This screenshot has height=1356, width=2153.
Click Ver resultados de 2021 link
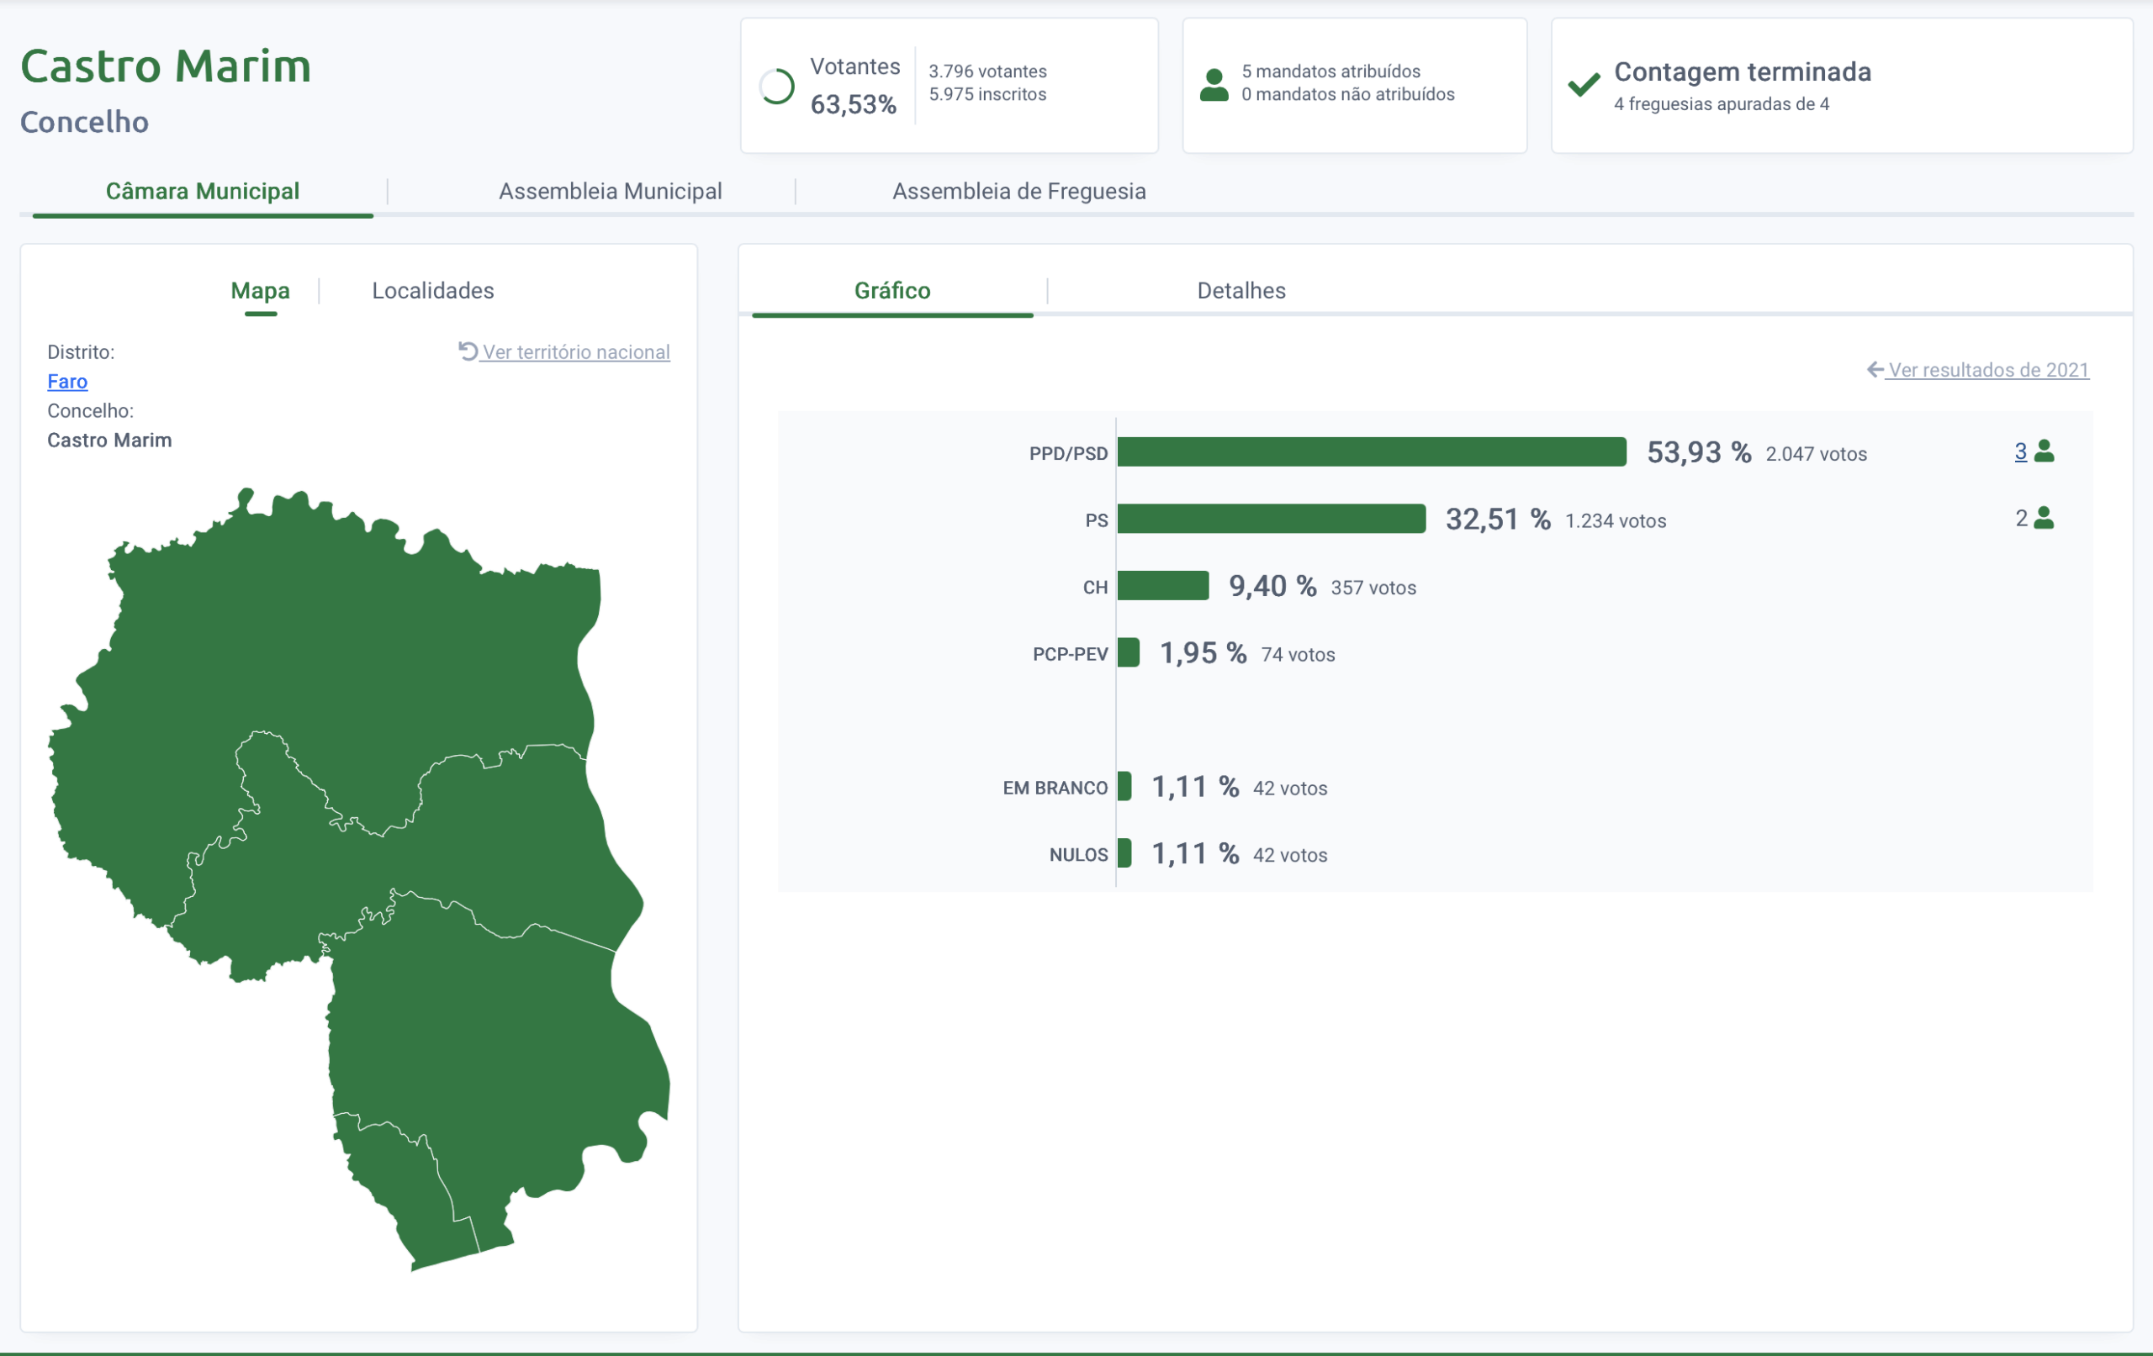(x=1988, y=370)
